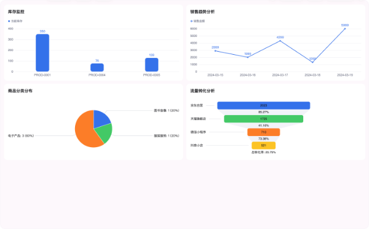Click the 85.27% conversion rate label
369x229 pixels.
tap(264, 112)
